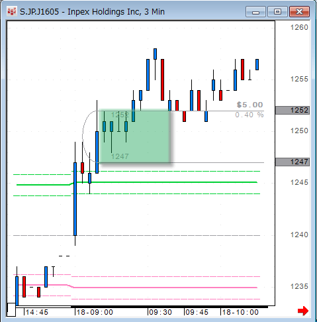Viewport: 317px width, 322px height.
Task: Click the 09:30 time axis label
Action: point(160,312)
